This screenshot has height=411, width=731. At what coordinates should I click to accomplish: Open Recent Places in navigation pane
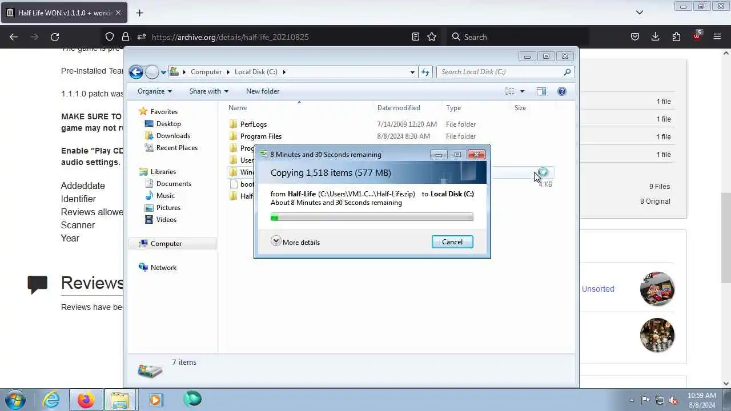tap(177, 148)
